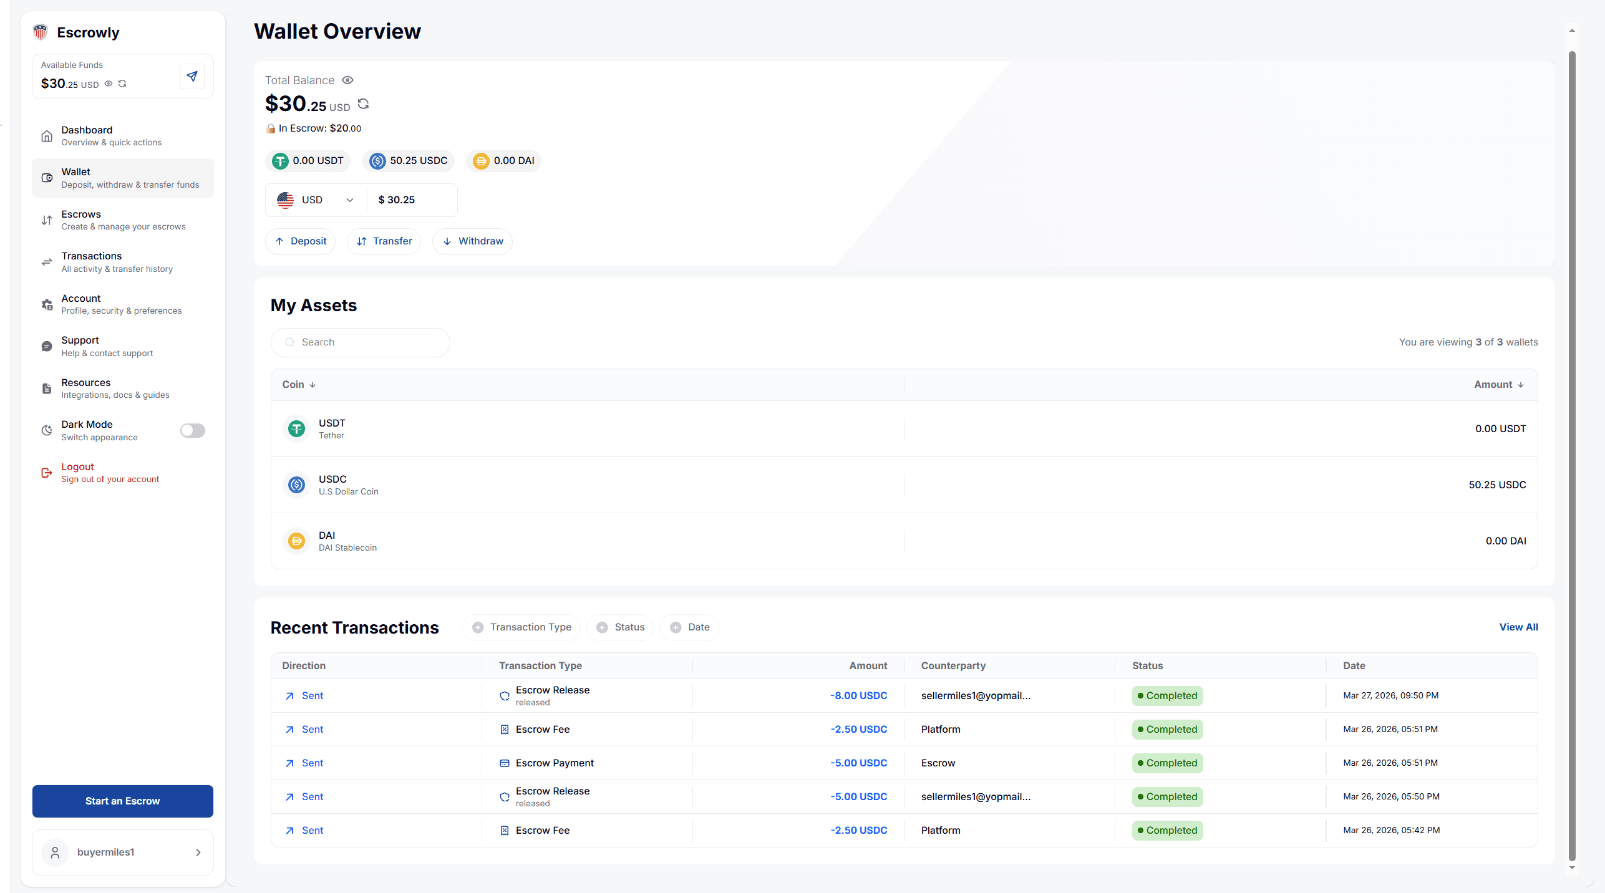Image resolution: width=1605 pixels, height=893 pixels.
Task: Click Completed badge on Mar 27 row
Action: pyautogui.click(x=1167, y=696)
